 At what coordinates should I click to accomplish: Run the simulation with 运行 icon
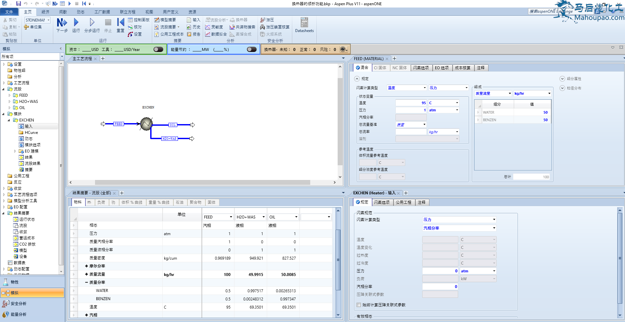(x=76, y=22)
